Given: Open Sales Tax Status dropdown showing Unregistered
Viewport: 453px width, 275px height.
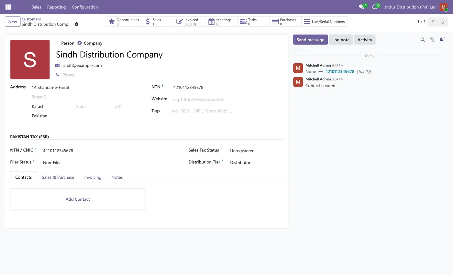Looking at the screenshot, I should click(256, 151).
